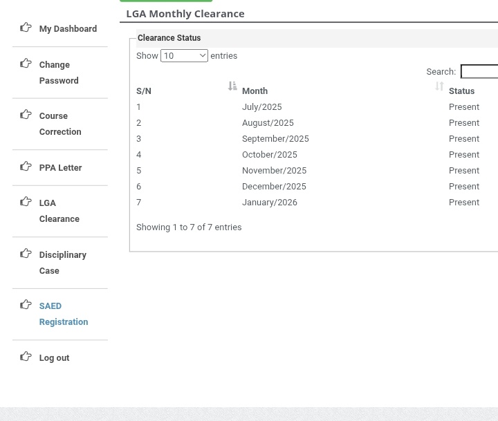Viewport: 498px width, 421px height.
Task: Open Disciplinary Case section
Action: tap(63, 263)
